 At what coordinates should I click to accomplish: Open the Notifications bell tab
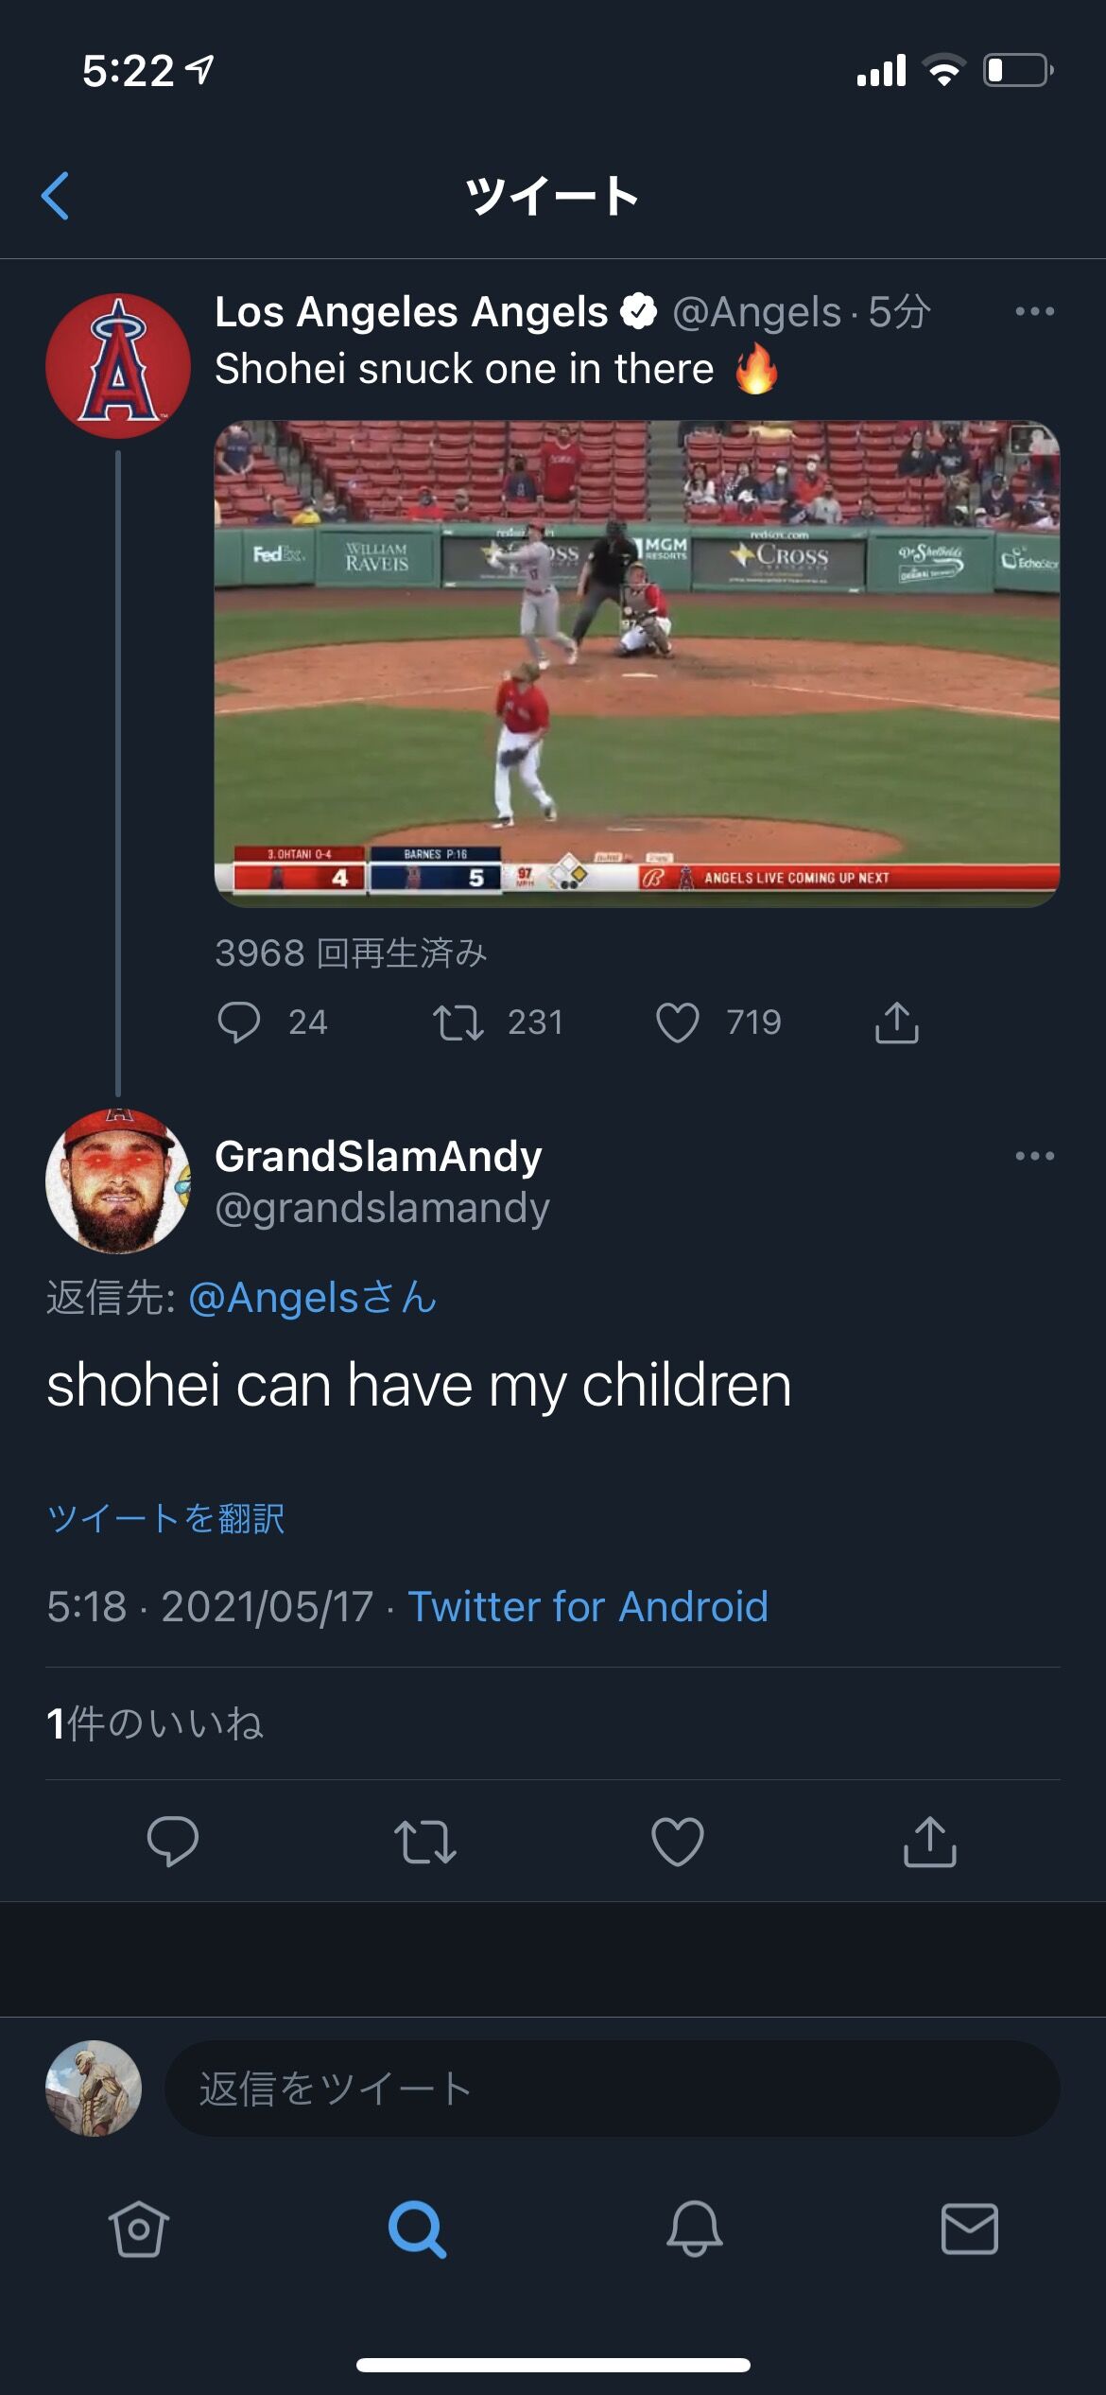(695, 2229)
